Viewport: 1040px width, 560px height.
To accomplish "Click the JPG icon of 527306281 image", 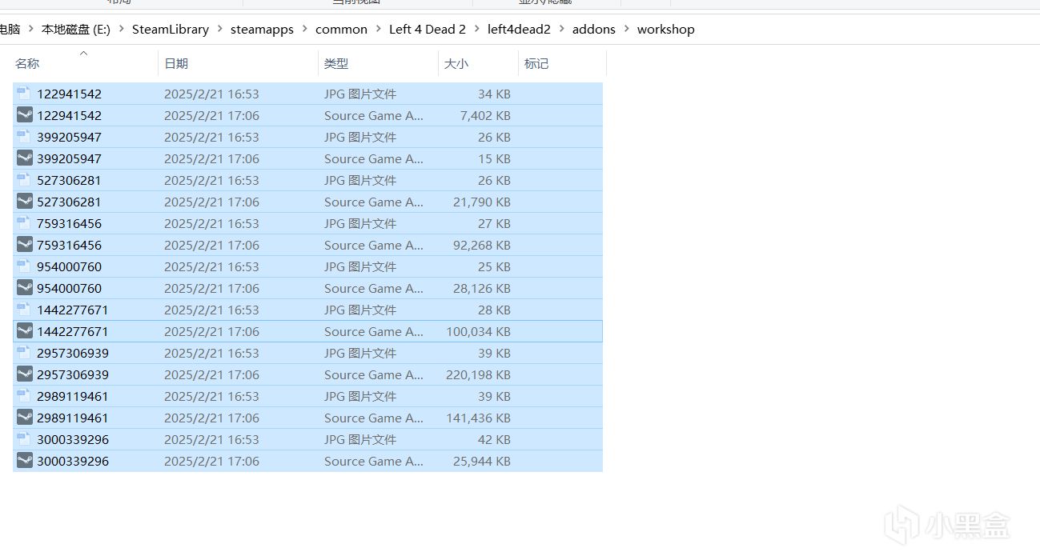I will [24, 180].
